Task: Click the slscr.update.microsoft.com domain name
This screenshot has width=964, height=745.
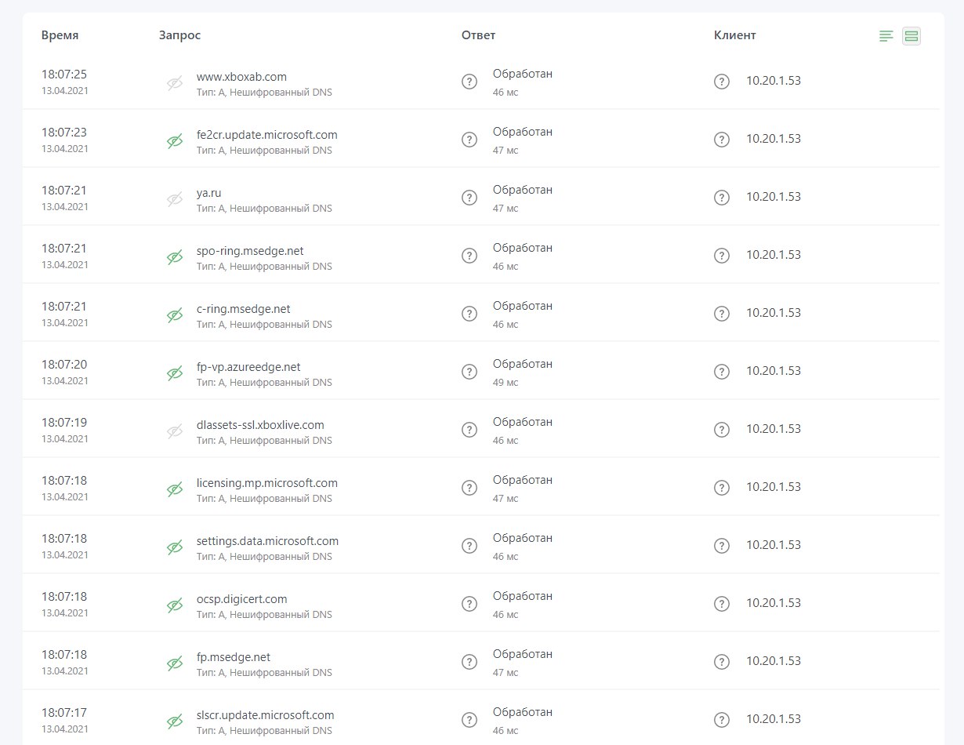Action: (x=265, y=715)
